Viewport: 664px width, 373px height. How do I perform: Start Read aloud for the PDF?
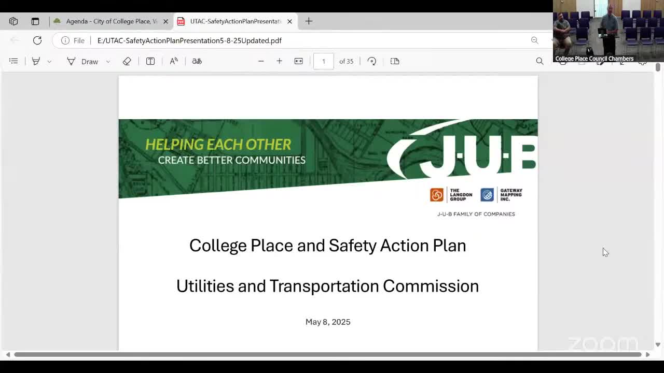coord(174,61)
